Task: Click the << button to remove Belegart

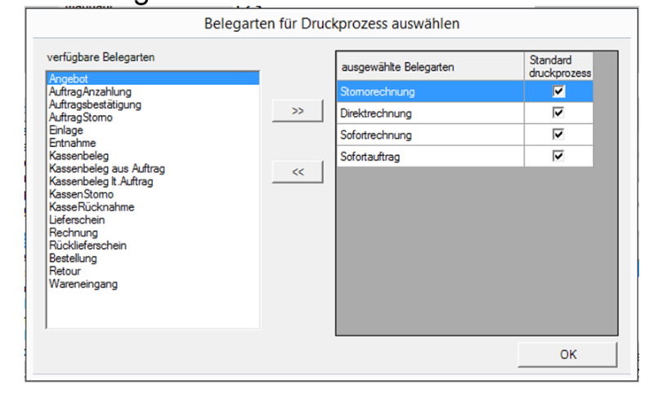Action: tap(298, 172)
